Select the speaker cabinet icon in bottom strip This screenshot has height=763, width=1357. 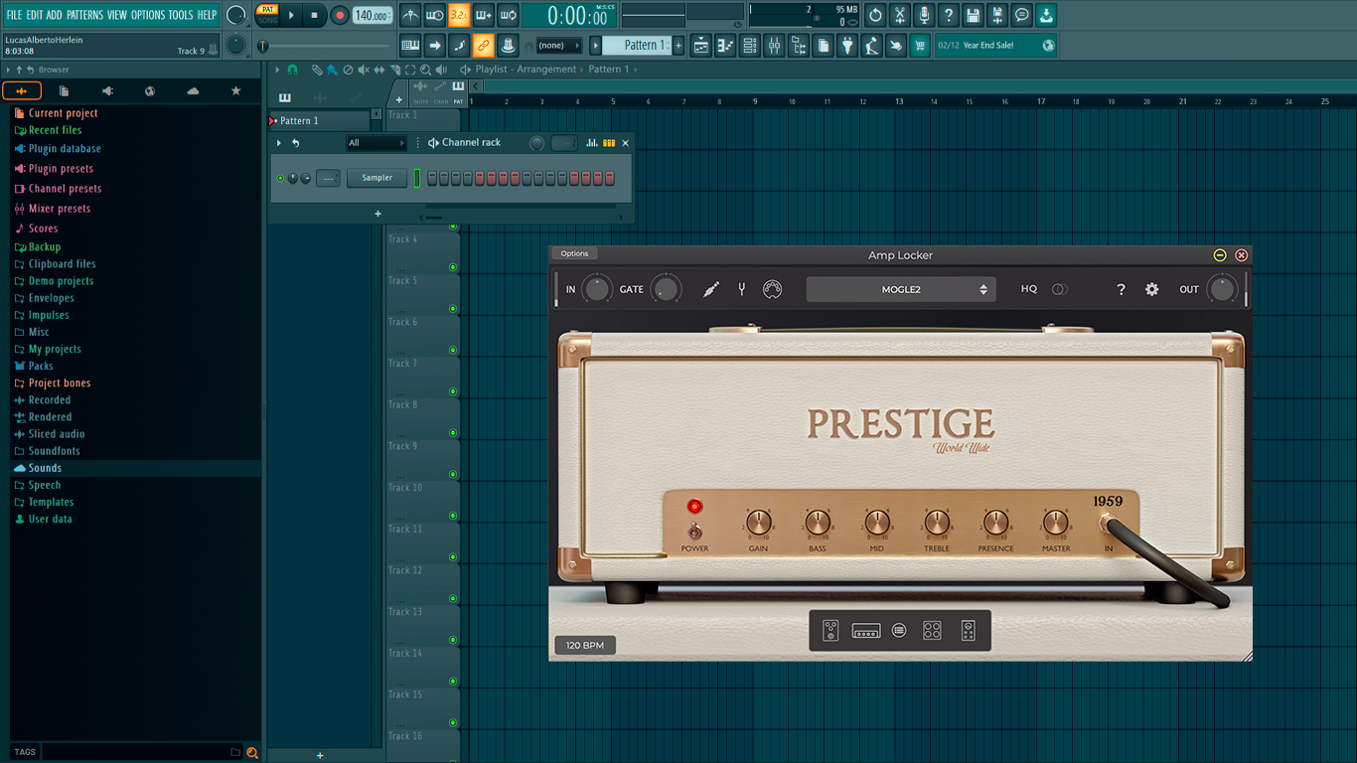pos(932,631)
